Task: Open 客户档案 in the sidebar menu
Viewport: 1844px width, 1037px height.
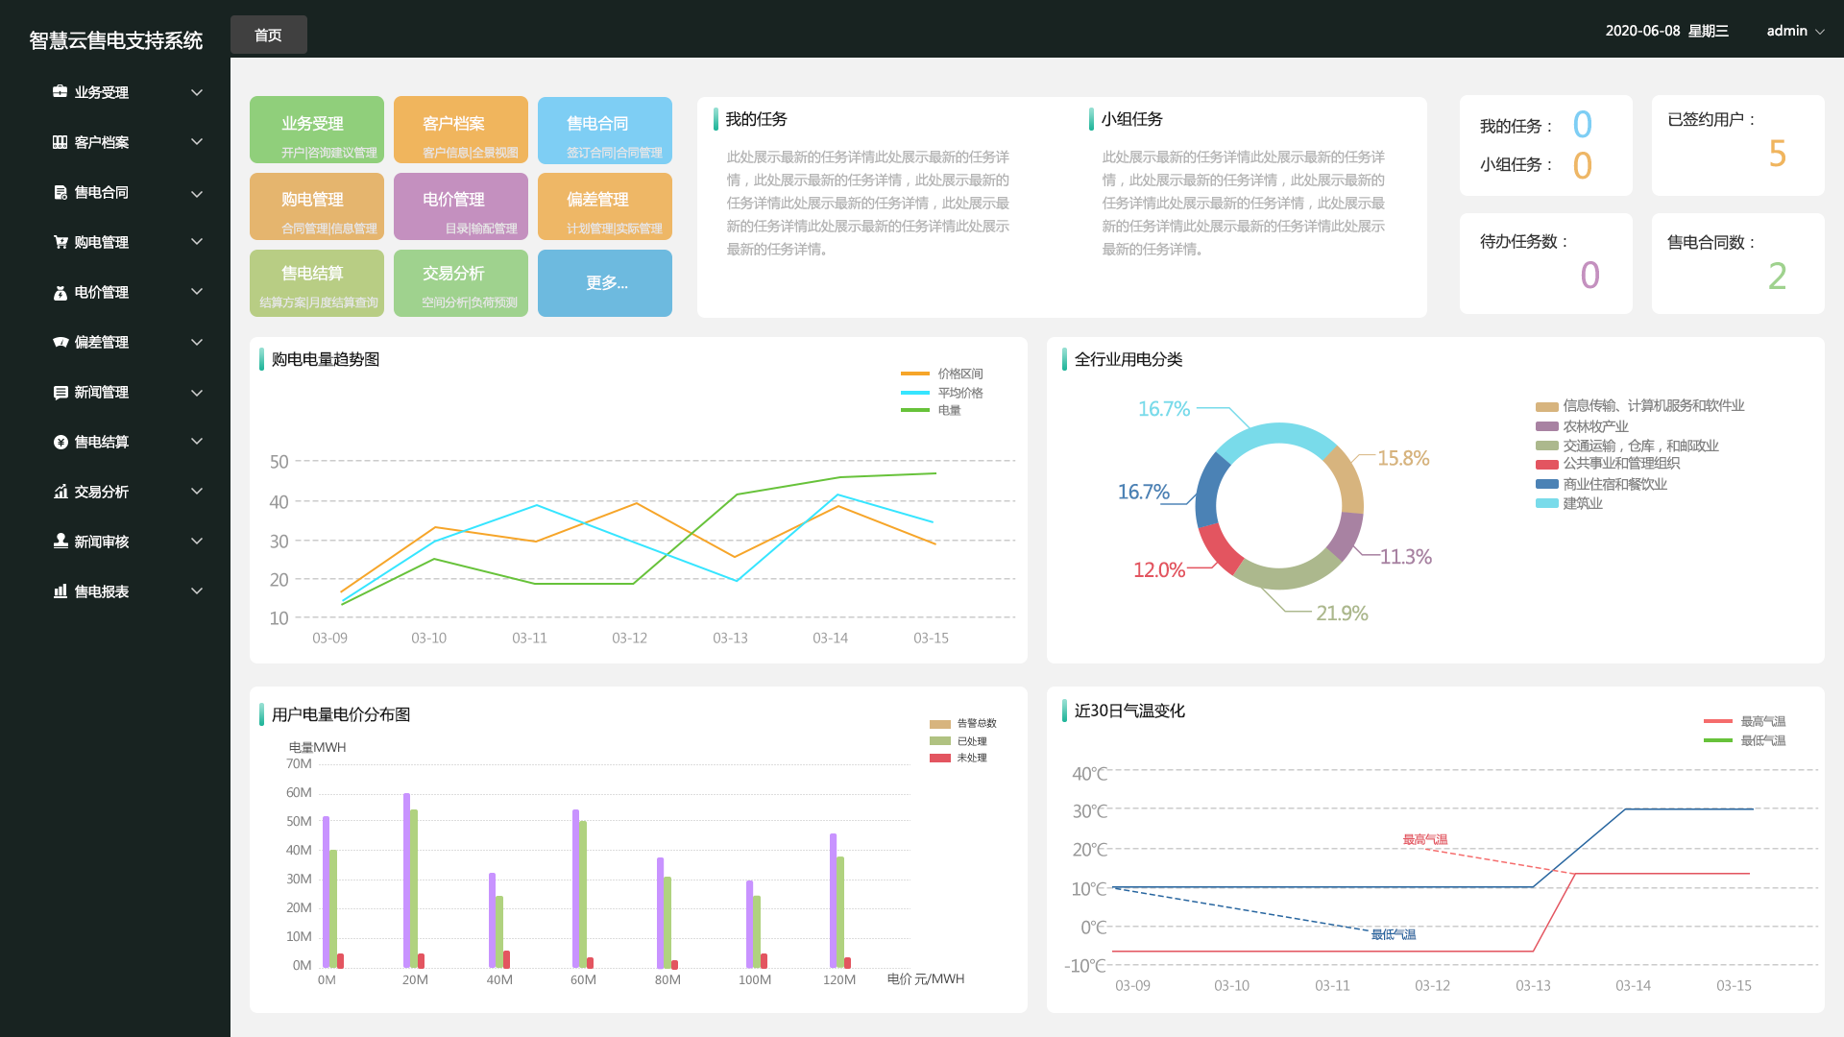Action: (x=102, y=142)
